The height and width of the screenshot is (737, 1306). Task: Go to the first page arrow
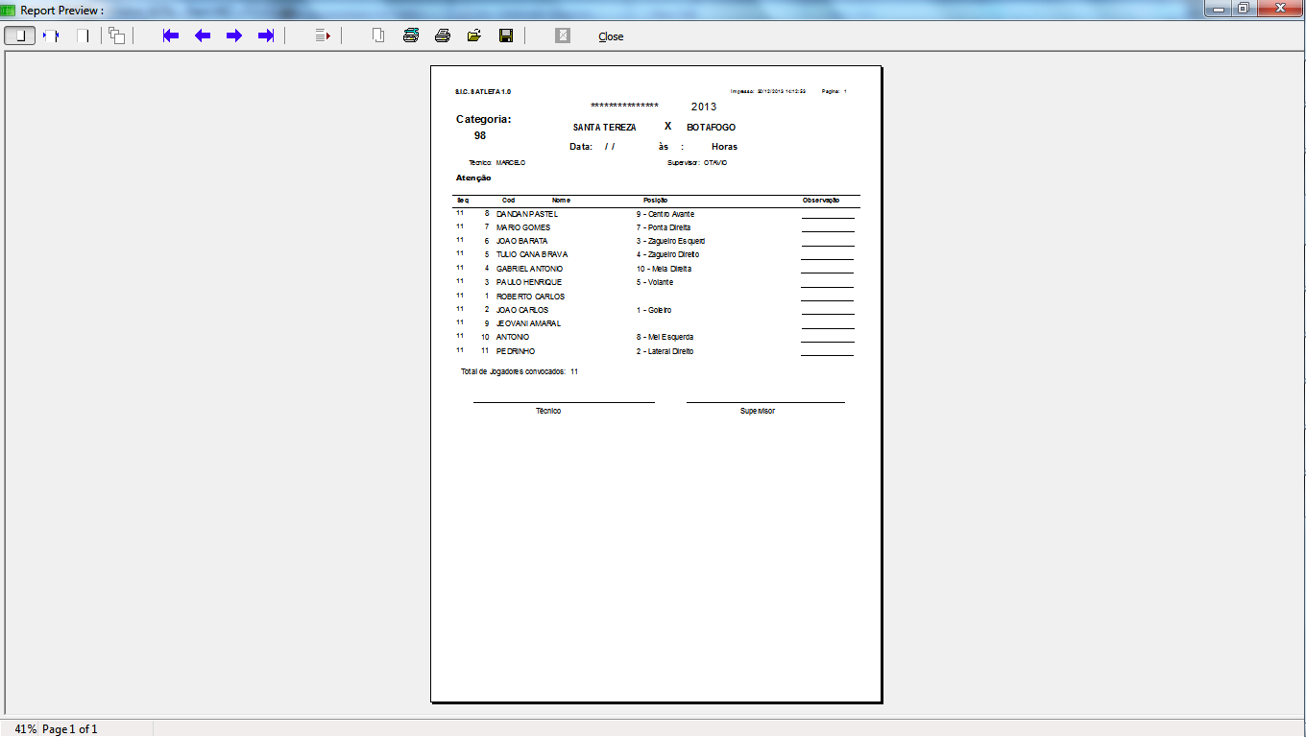tap(171, 36)
